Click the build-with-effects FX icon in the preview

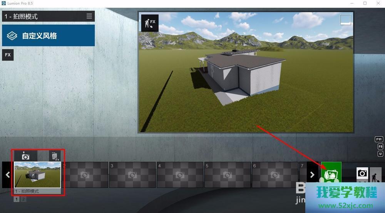150,23
